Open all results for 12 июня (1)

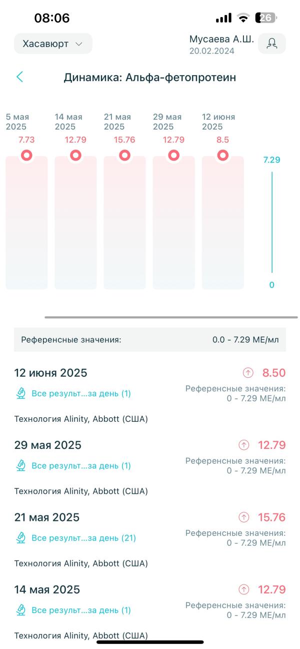(x=81, y=393)
